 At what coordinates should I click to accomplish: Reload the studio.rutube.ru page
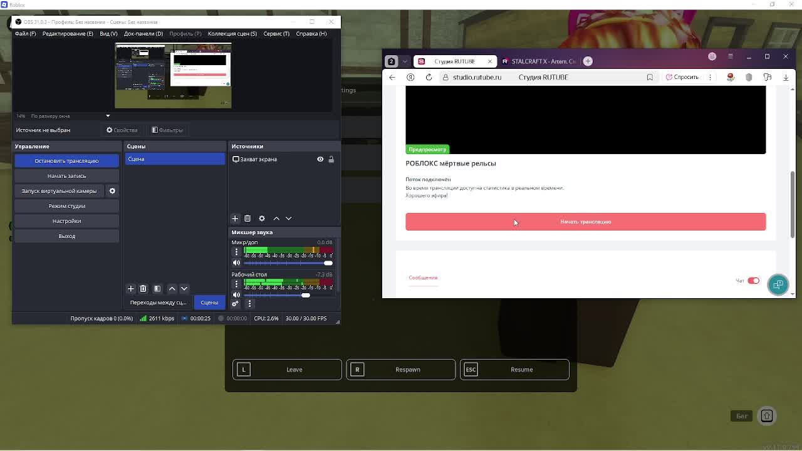point(429,77)
